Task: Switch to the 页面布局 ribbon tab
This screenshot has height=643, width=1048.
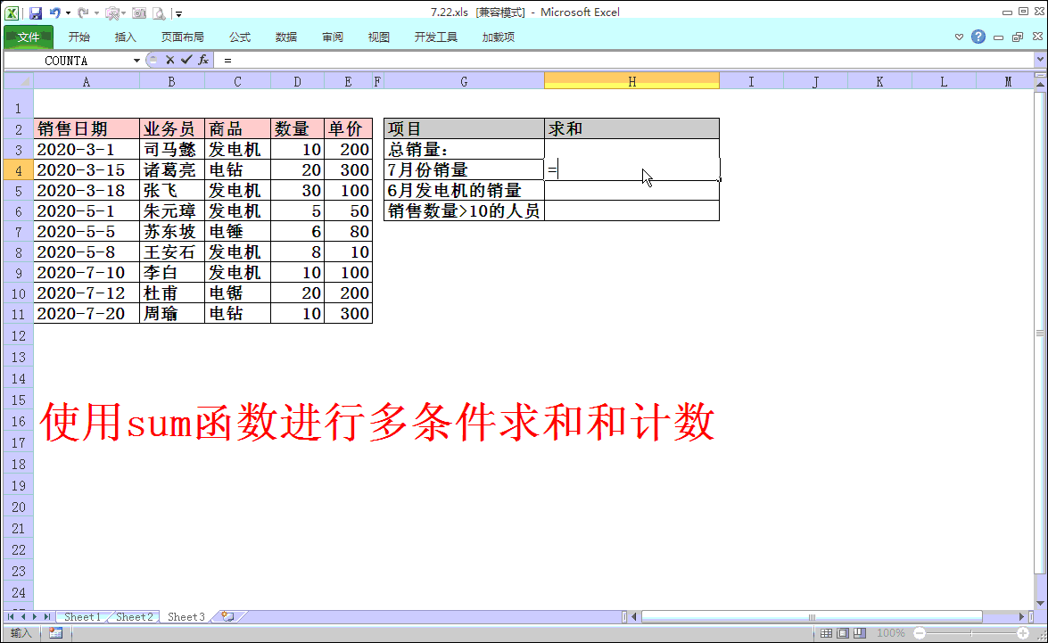Action: click(x=183, y=37)
